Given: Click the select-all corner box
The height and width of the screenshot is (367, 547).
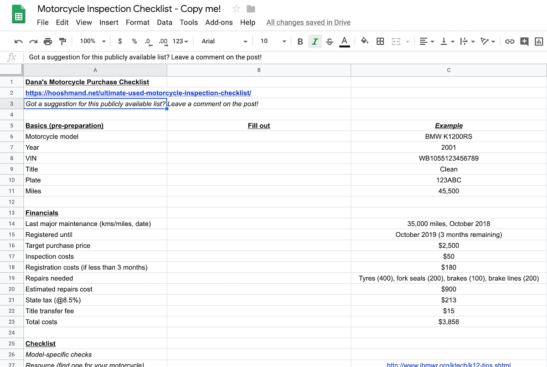Looking at the screenshot, I should (11, 70).
